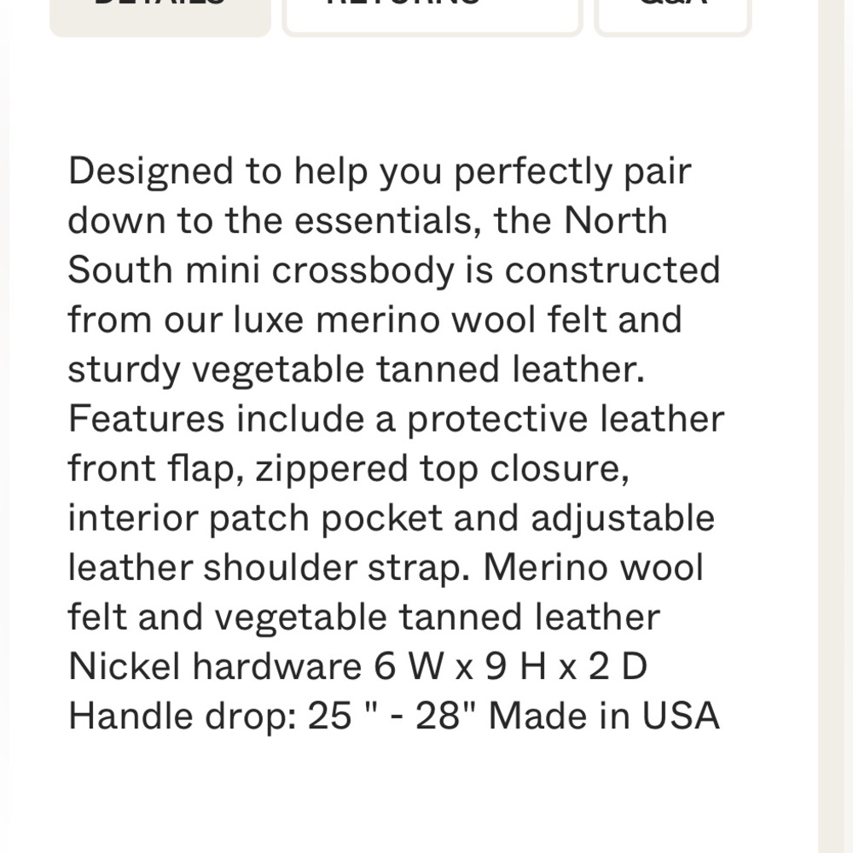Click the vertical scrollbar strip at right edge
Image resolution: width=853 pixels, height=853 pixels.
point(835,426)
